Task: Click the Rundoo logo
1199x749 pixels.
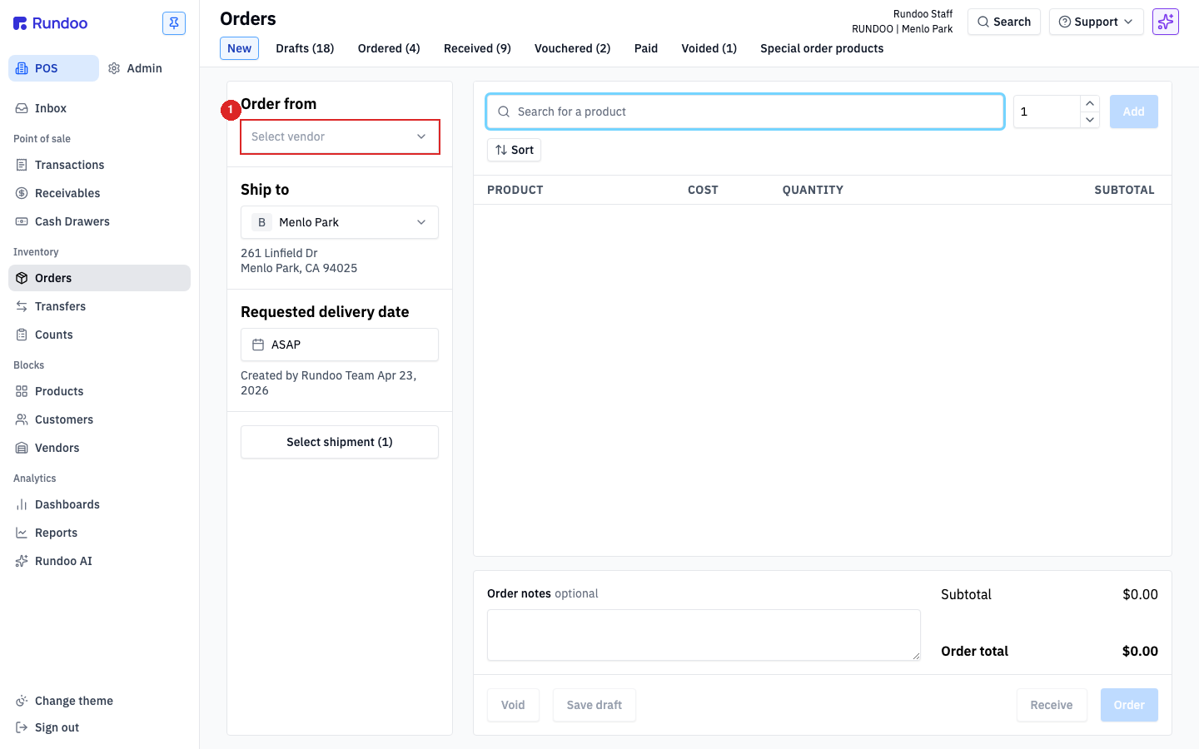Action: coord(51,23)
